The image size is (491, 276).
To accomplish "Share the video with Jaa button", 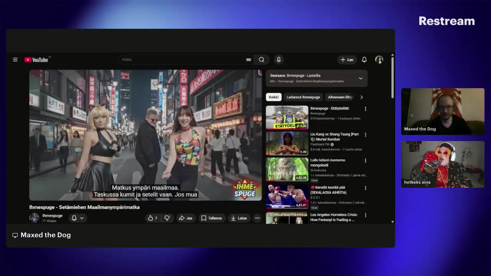I will click(x=186, y=218).
